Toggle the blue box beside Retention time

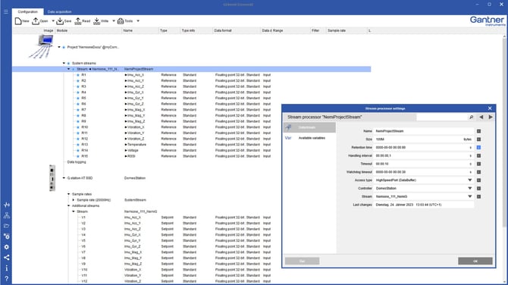pyautogui.click(x=478, y=147)
